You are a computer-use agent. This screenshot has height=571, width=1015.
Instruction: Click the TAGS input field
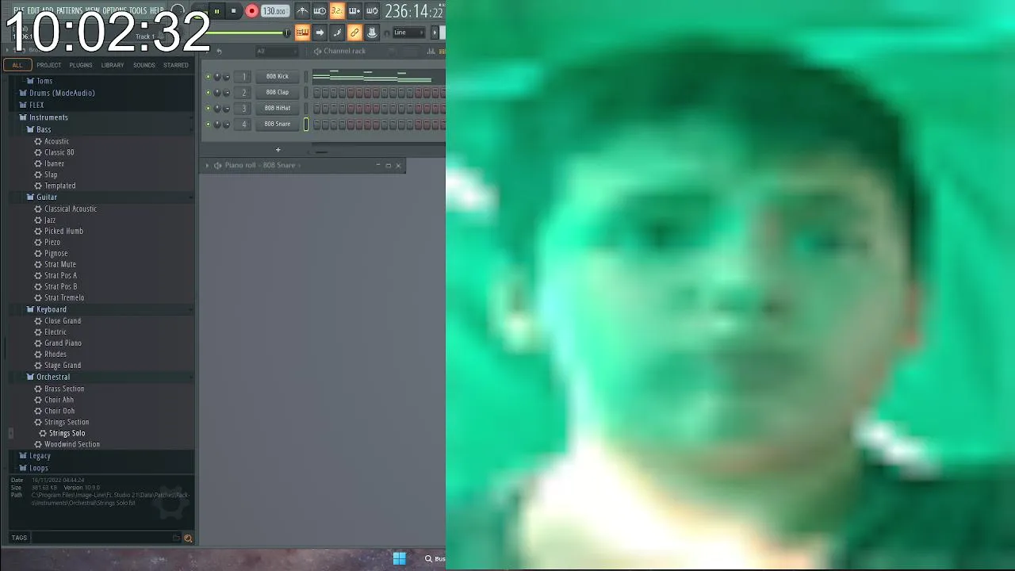pos(101,538)
